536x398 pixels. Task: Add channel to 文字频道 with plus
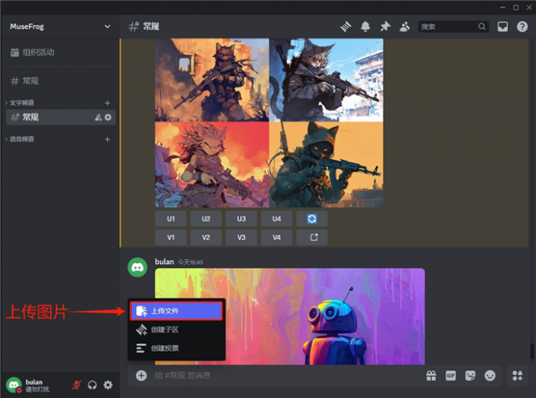[107, 103]
